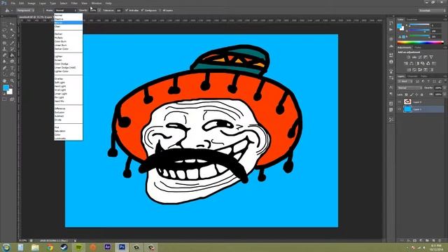448x252 pixels.
Task: Toggle lock image pixels in Layers
Action: point(412,94)
